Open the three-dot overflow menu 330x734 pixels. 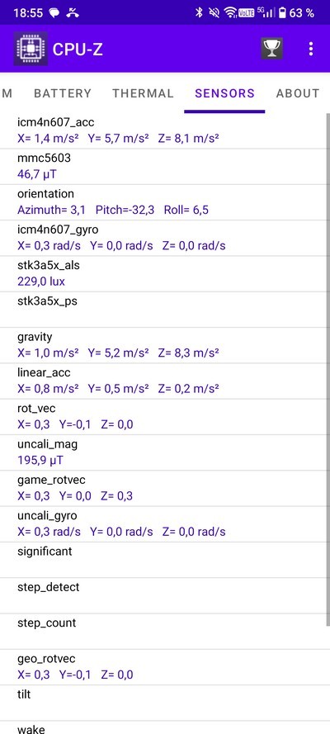311,49
